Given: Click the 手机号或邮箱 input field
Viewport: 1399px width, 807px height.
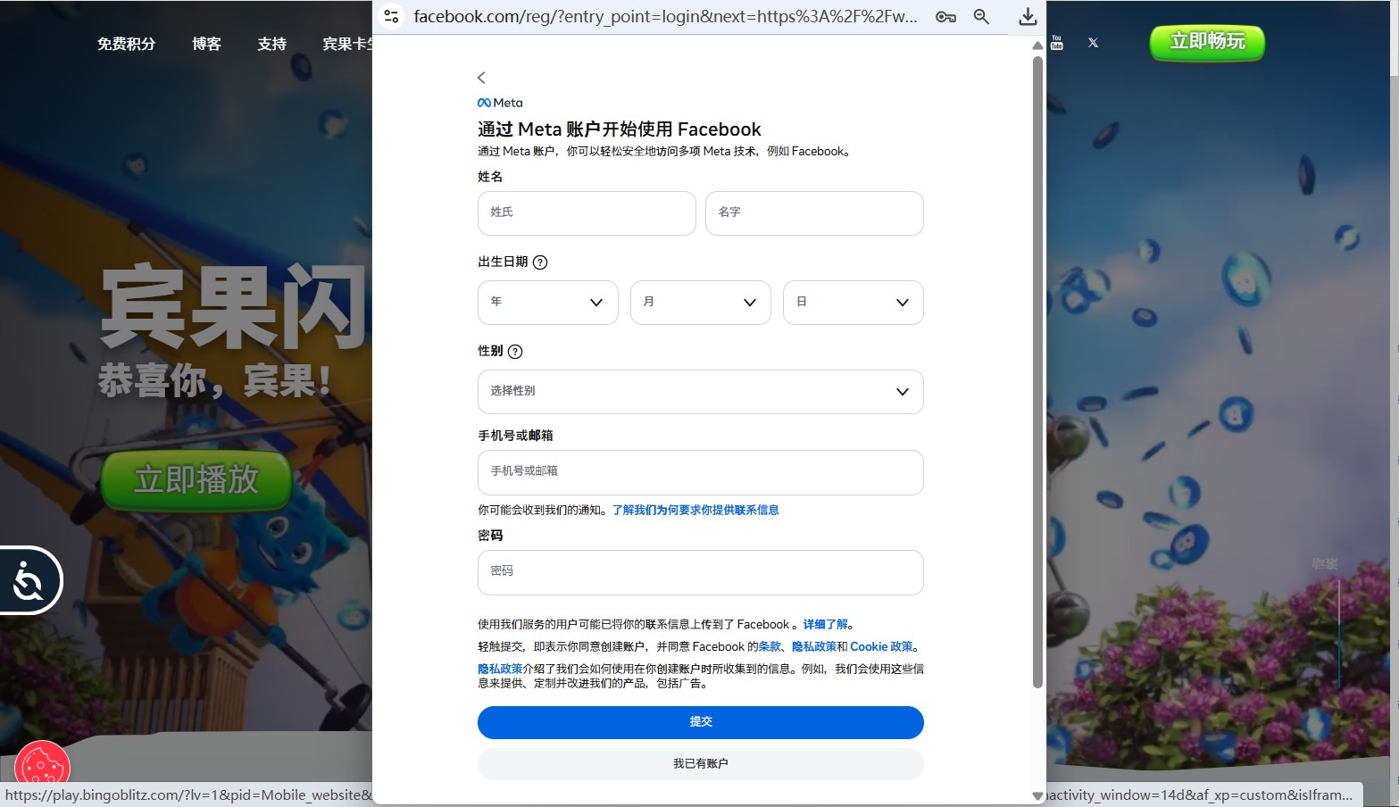Looking at the screenshot, I should click(701, 472).
